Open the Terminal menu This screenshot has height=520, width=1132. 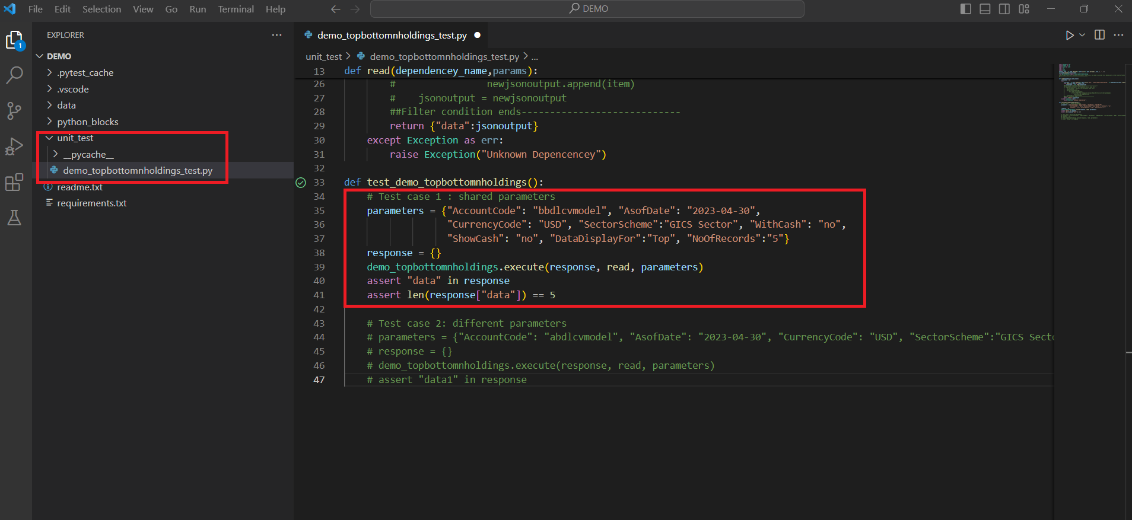point(236,9)
